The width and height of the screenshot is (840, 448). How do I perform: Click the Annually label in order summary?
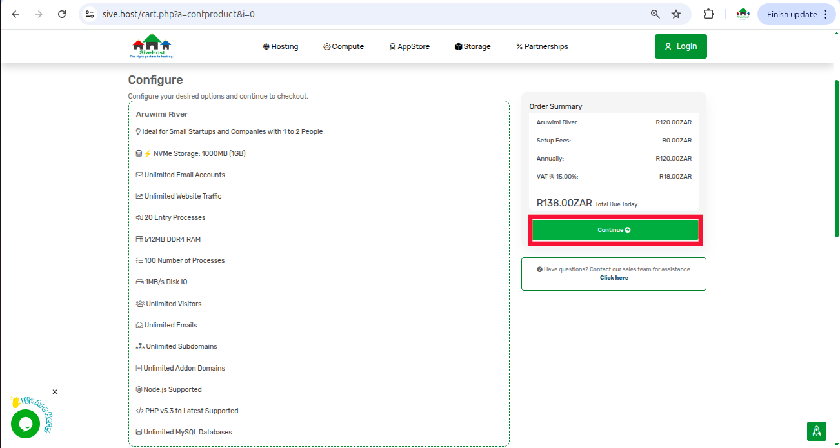(x=550, y=158)
